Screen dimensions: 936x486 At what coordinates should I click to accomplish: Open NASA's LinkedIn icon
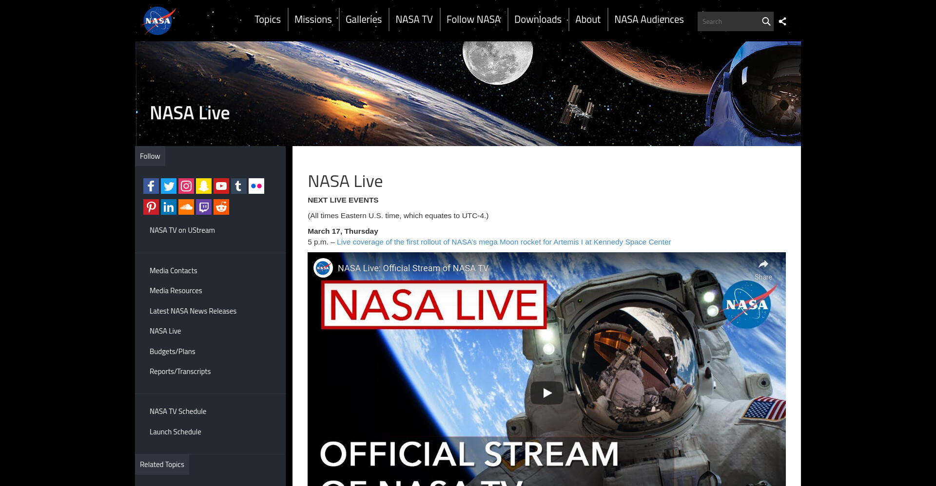tap(169, 207)
